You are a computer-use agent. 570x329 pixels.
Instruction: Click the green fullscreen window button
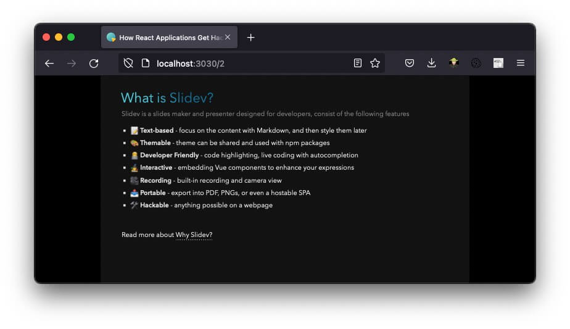pyautogui.click(x=71, y=37)
